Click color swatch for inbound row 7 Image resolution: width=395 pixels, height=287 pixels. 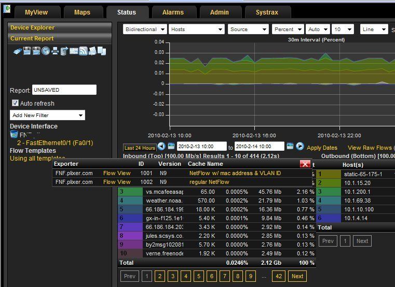click(x=130, y=227)
